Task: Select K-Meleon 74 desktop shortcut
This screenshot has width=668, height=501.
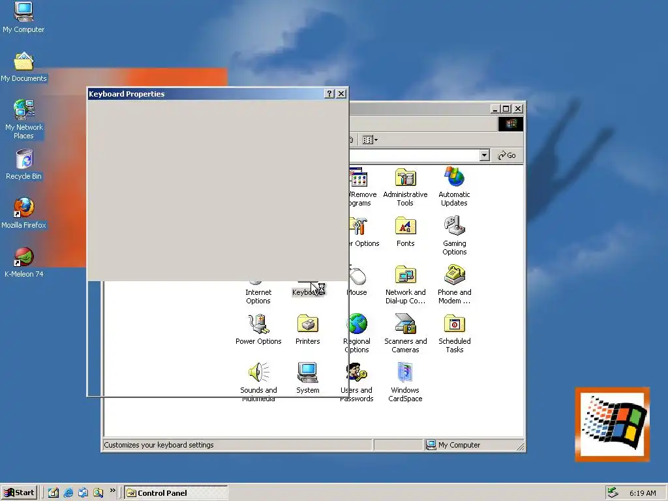Action: pyautogui.click(x=23, y=263)
